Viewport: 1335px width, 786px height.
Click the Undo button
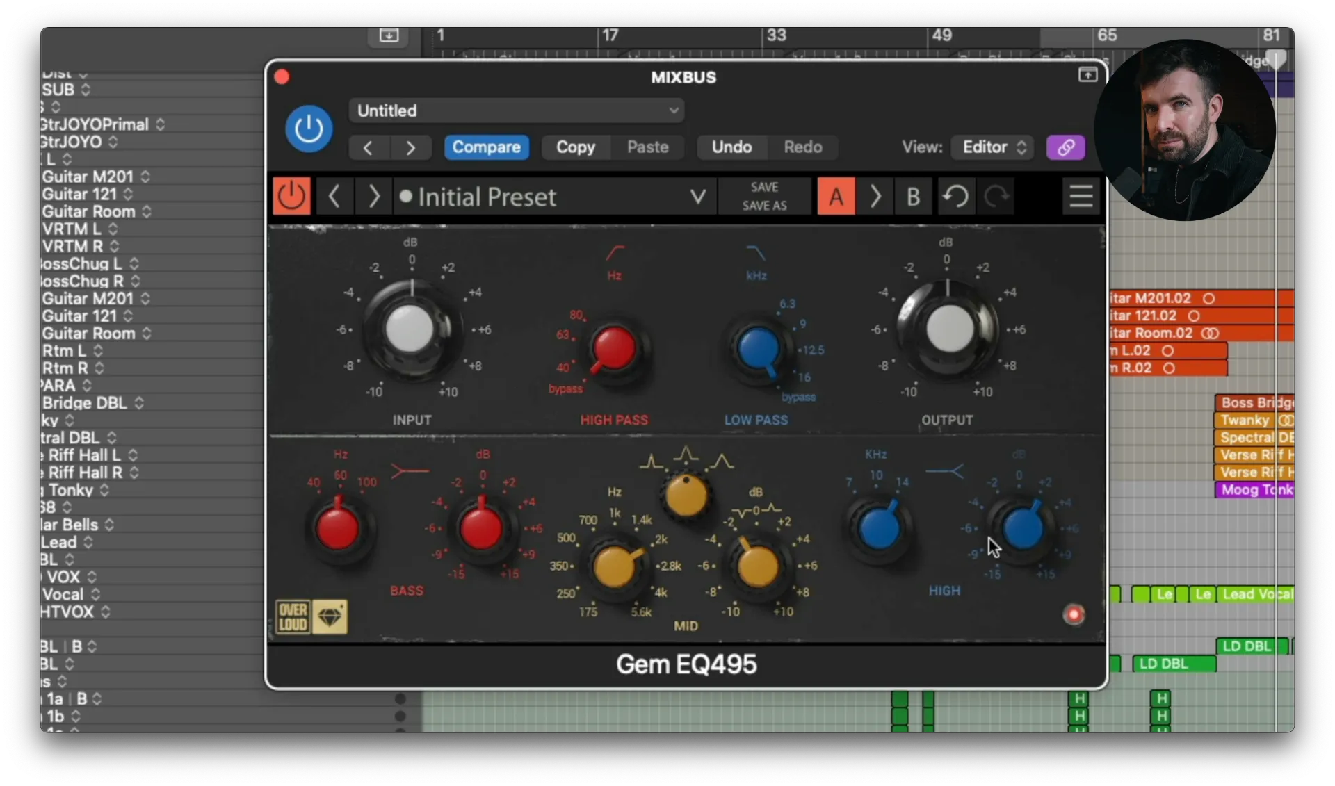[731, 147]
